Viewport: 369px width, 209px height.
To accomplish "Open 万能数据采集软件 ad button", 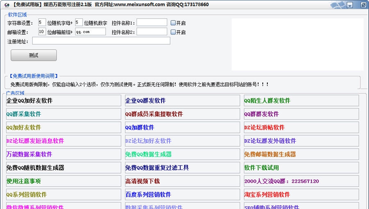I will [64, 154].
